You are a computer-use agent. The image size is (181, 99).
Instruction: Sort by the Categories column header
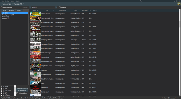[x=62, y=10]
